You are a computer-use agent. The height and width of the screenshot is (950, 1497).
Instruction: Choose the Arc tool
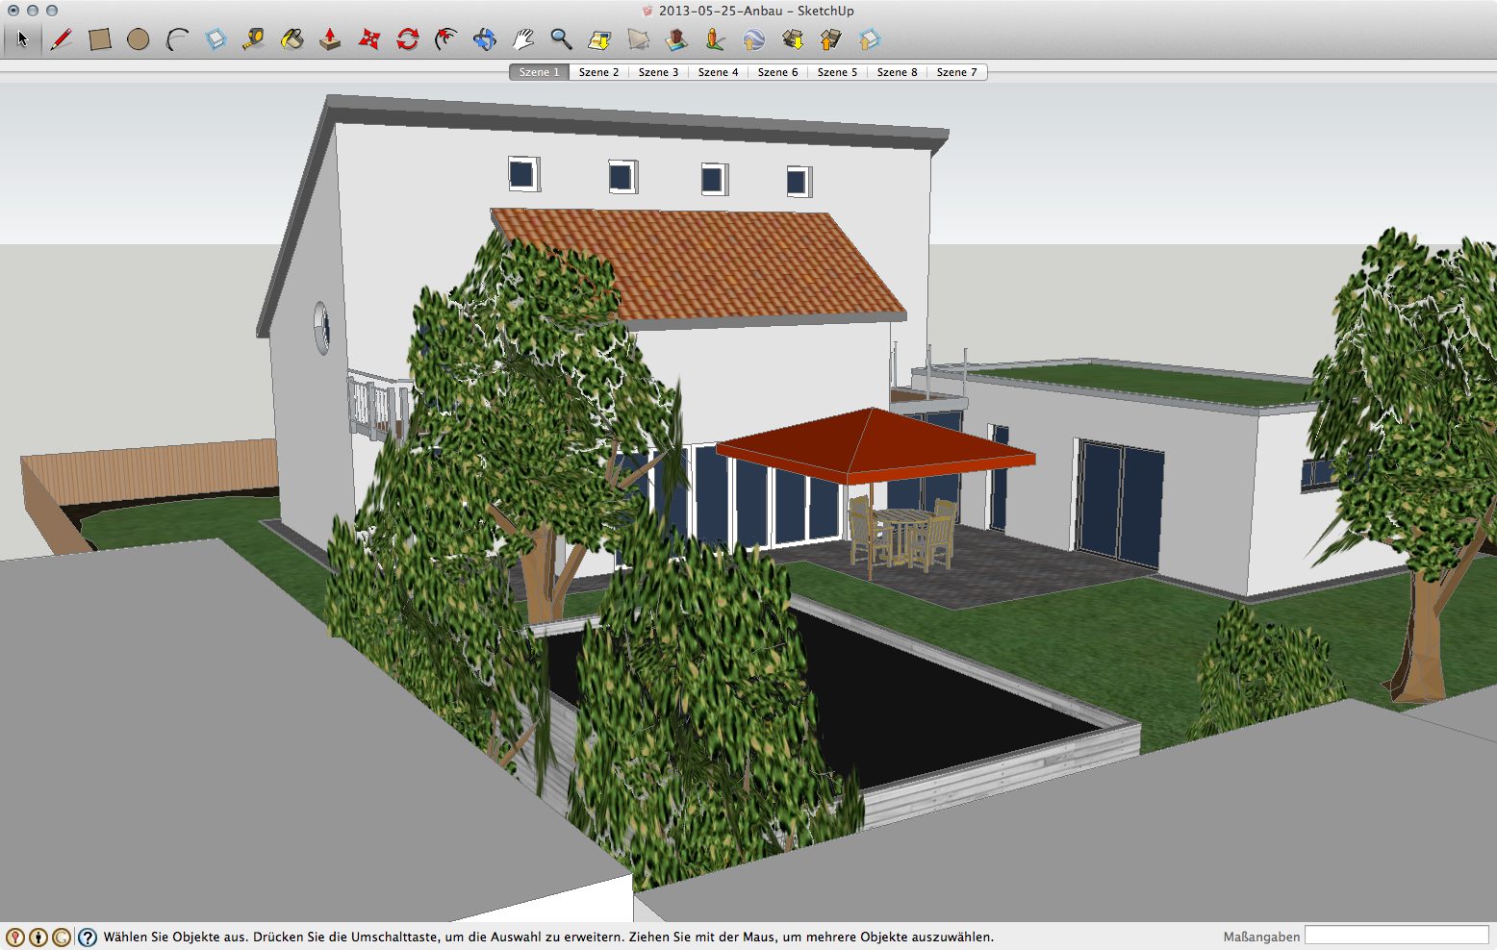177,39
